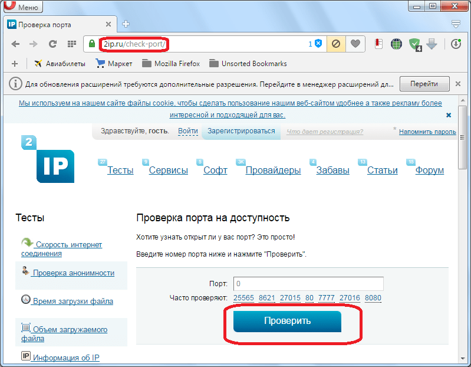The height and width of the screenshot is (367, 471).
Task: Open the Маркет bookmark
Action: (114, 64)
